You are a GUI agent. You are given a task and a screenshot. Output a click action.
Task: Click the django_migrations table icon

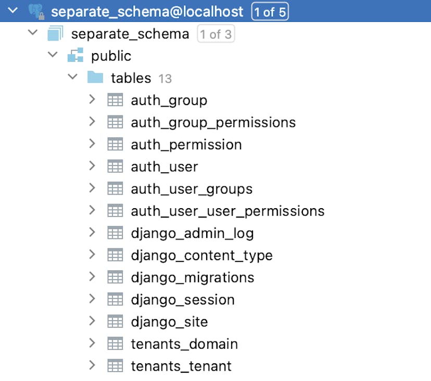[115, 277]
